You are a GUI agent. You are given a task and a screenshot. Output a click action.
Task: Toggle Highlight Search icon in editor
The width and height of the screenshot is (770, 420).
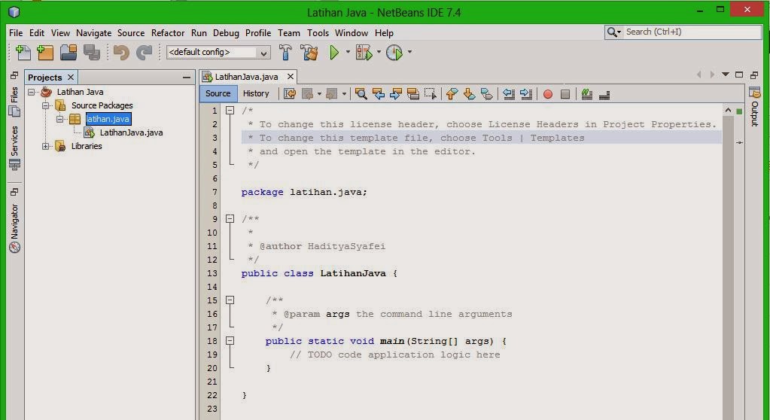pyautogui.click(x=413, y=94)
